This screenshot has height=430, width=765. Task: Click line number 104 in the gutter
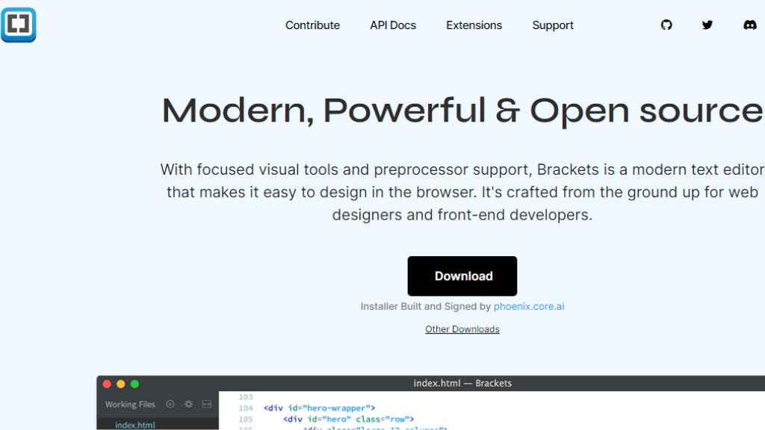246,408
